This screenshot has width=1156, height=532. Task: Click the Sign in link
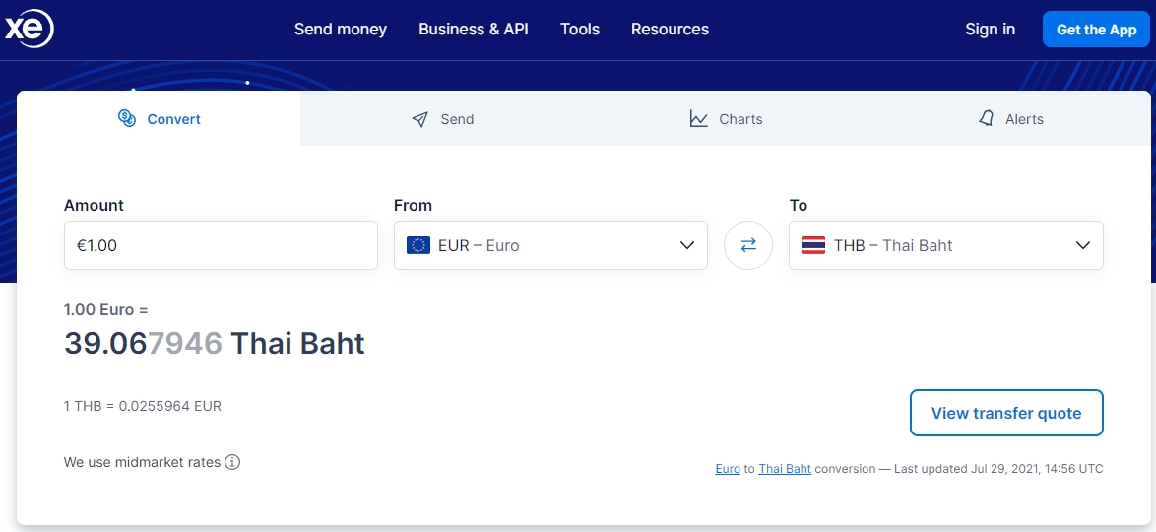point(991,30)
